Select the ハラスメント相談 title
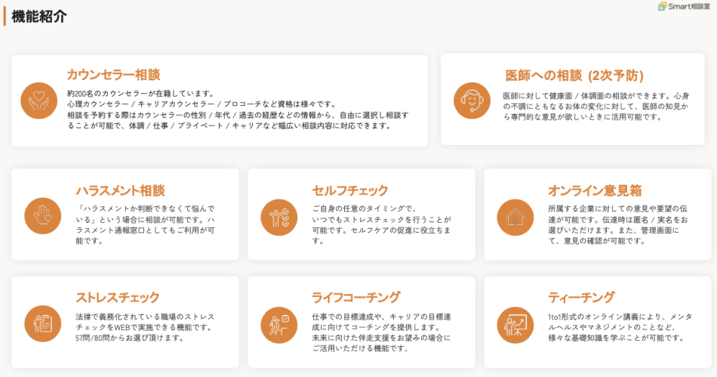Image resolution: width=717 pixels, height=377 pixels. click(120, 190)
